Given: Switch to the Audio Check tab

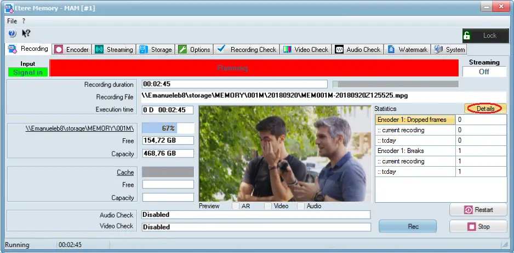Looking at the screenshot, I should click(x=358, y=50).
